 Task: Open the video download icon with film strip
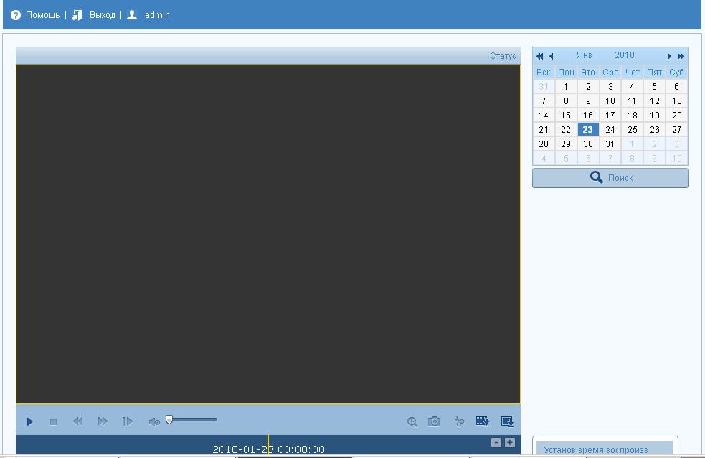483,421
